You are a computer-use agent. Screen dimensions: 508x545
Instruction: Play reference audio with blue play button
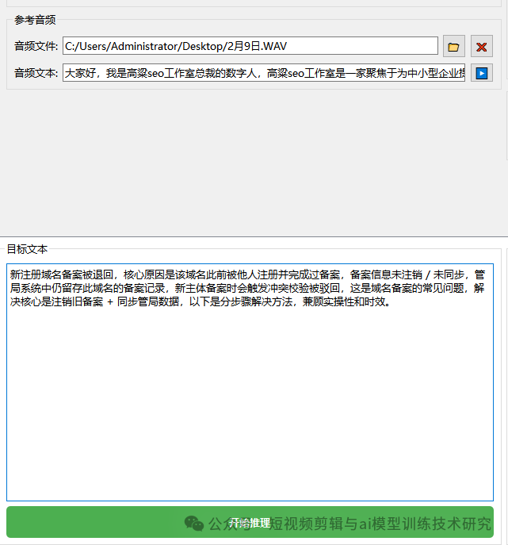482,73
